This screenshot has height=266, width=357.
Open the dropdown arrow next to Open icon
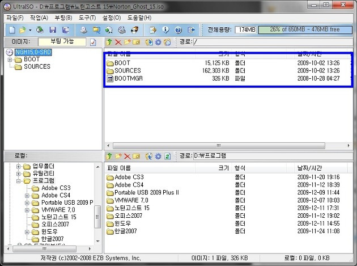click(x=30, y=30)
